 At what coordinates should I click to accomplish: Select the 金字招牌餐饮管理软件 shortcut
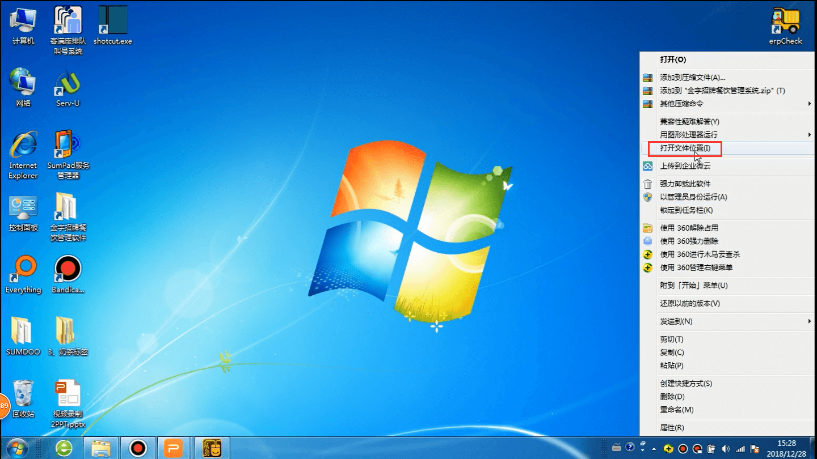[x=68, y=218]
